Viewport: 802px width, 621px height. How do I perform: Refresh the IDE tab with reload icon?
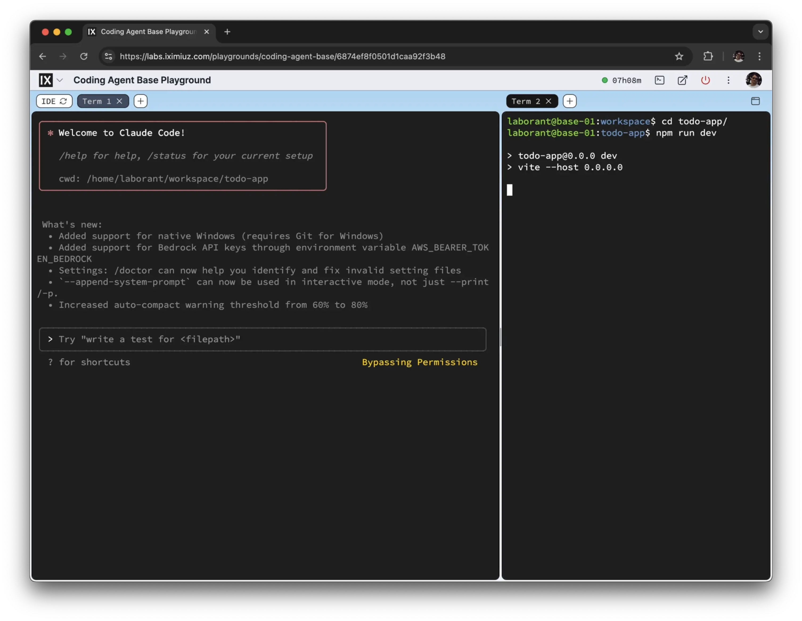point(63,101)
